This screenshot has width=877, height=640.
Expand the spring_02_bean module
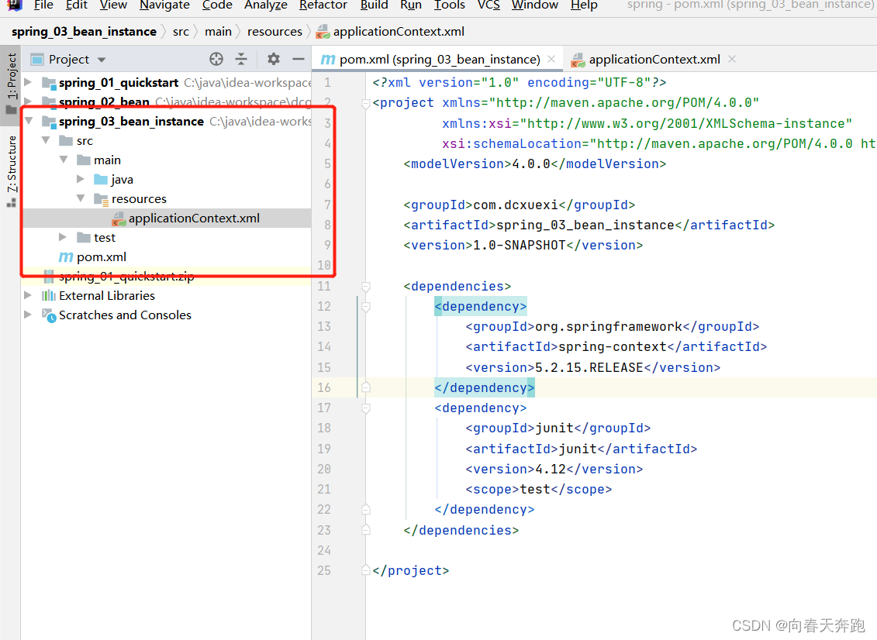(28, 102)
